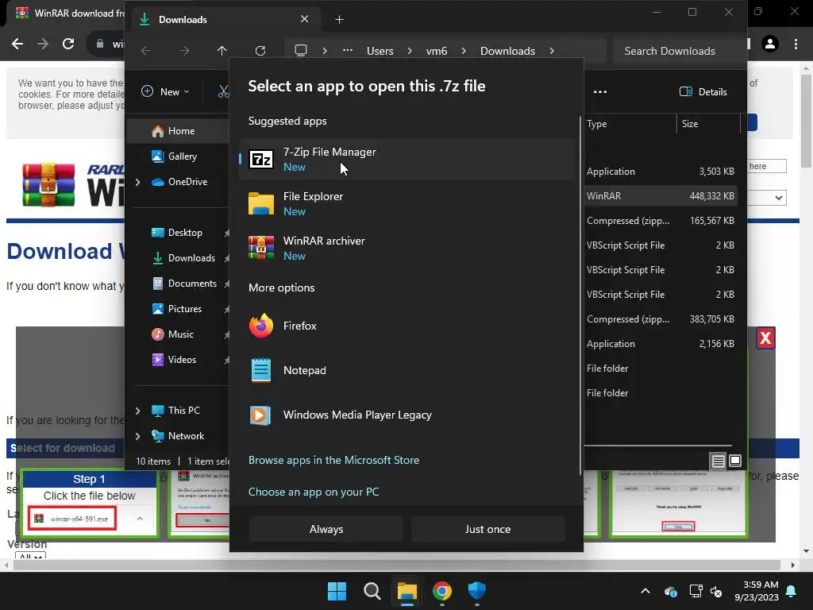Open Chrome from the taskbar
Image resolution: width=813 pixels, height=610 pixels.
pyautogui.click(x=441, y=591)
